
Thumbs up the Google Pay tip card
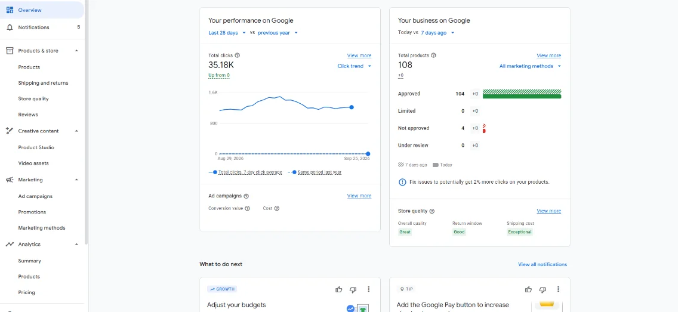[x=528, y=289]
